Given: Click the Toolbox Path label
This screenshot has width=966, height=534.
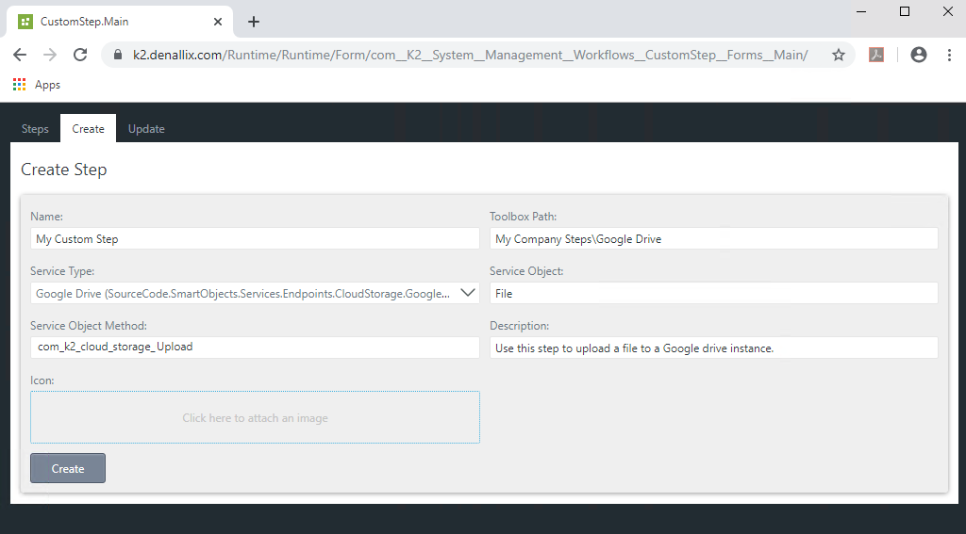Looking at the screenshot, I should (x=523, y=217).
